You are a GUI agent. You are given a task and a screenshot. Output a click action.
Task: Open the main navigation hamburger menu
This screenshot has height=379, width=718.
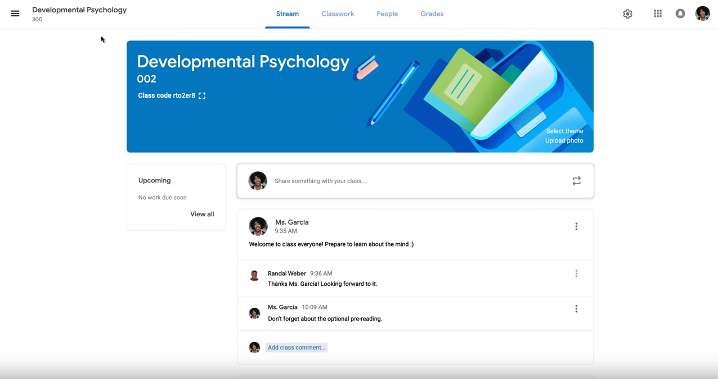[15, 13]
